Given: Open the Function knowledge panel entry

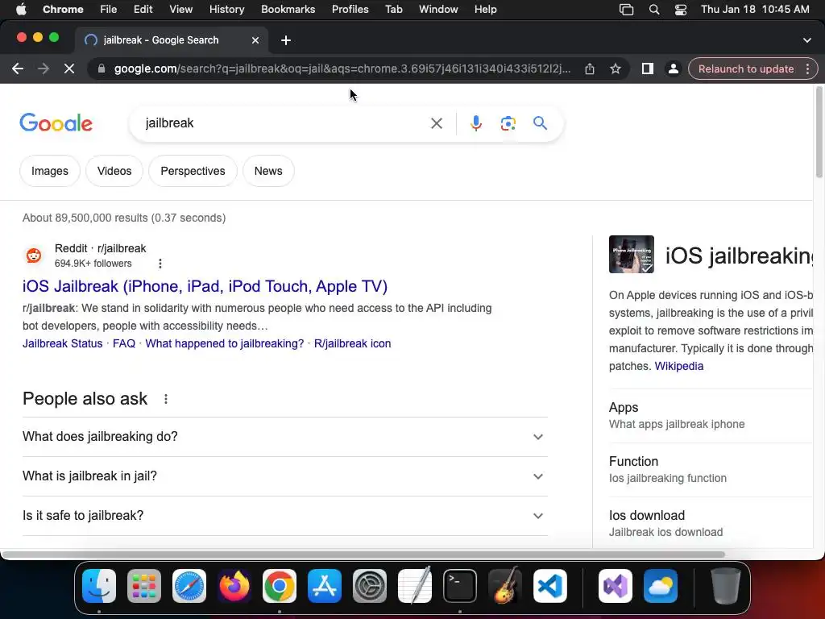Looking at the screenshot, I should (711, 470).
